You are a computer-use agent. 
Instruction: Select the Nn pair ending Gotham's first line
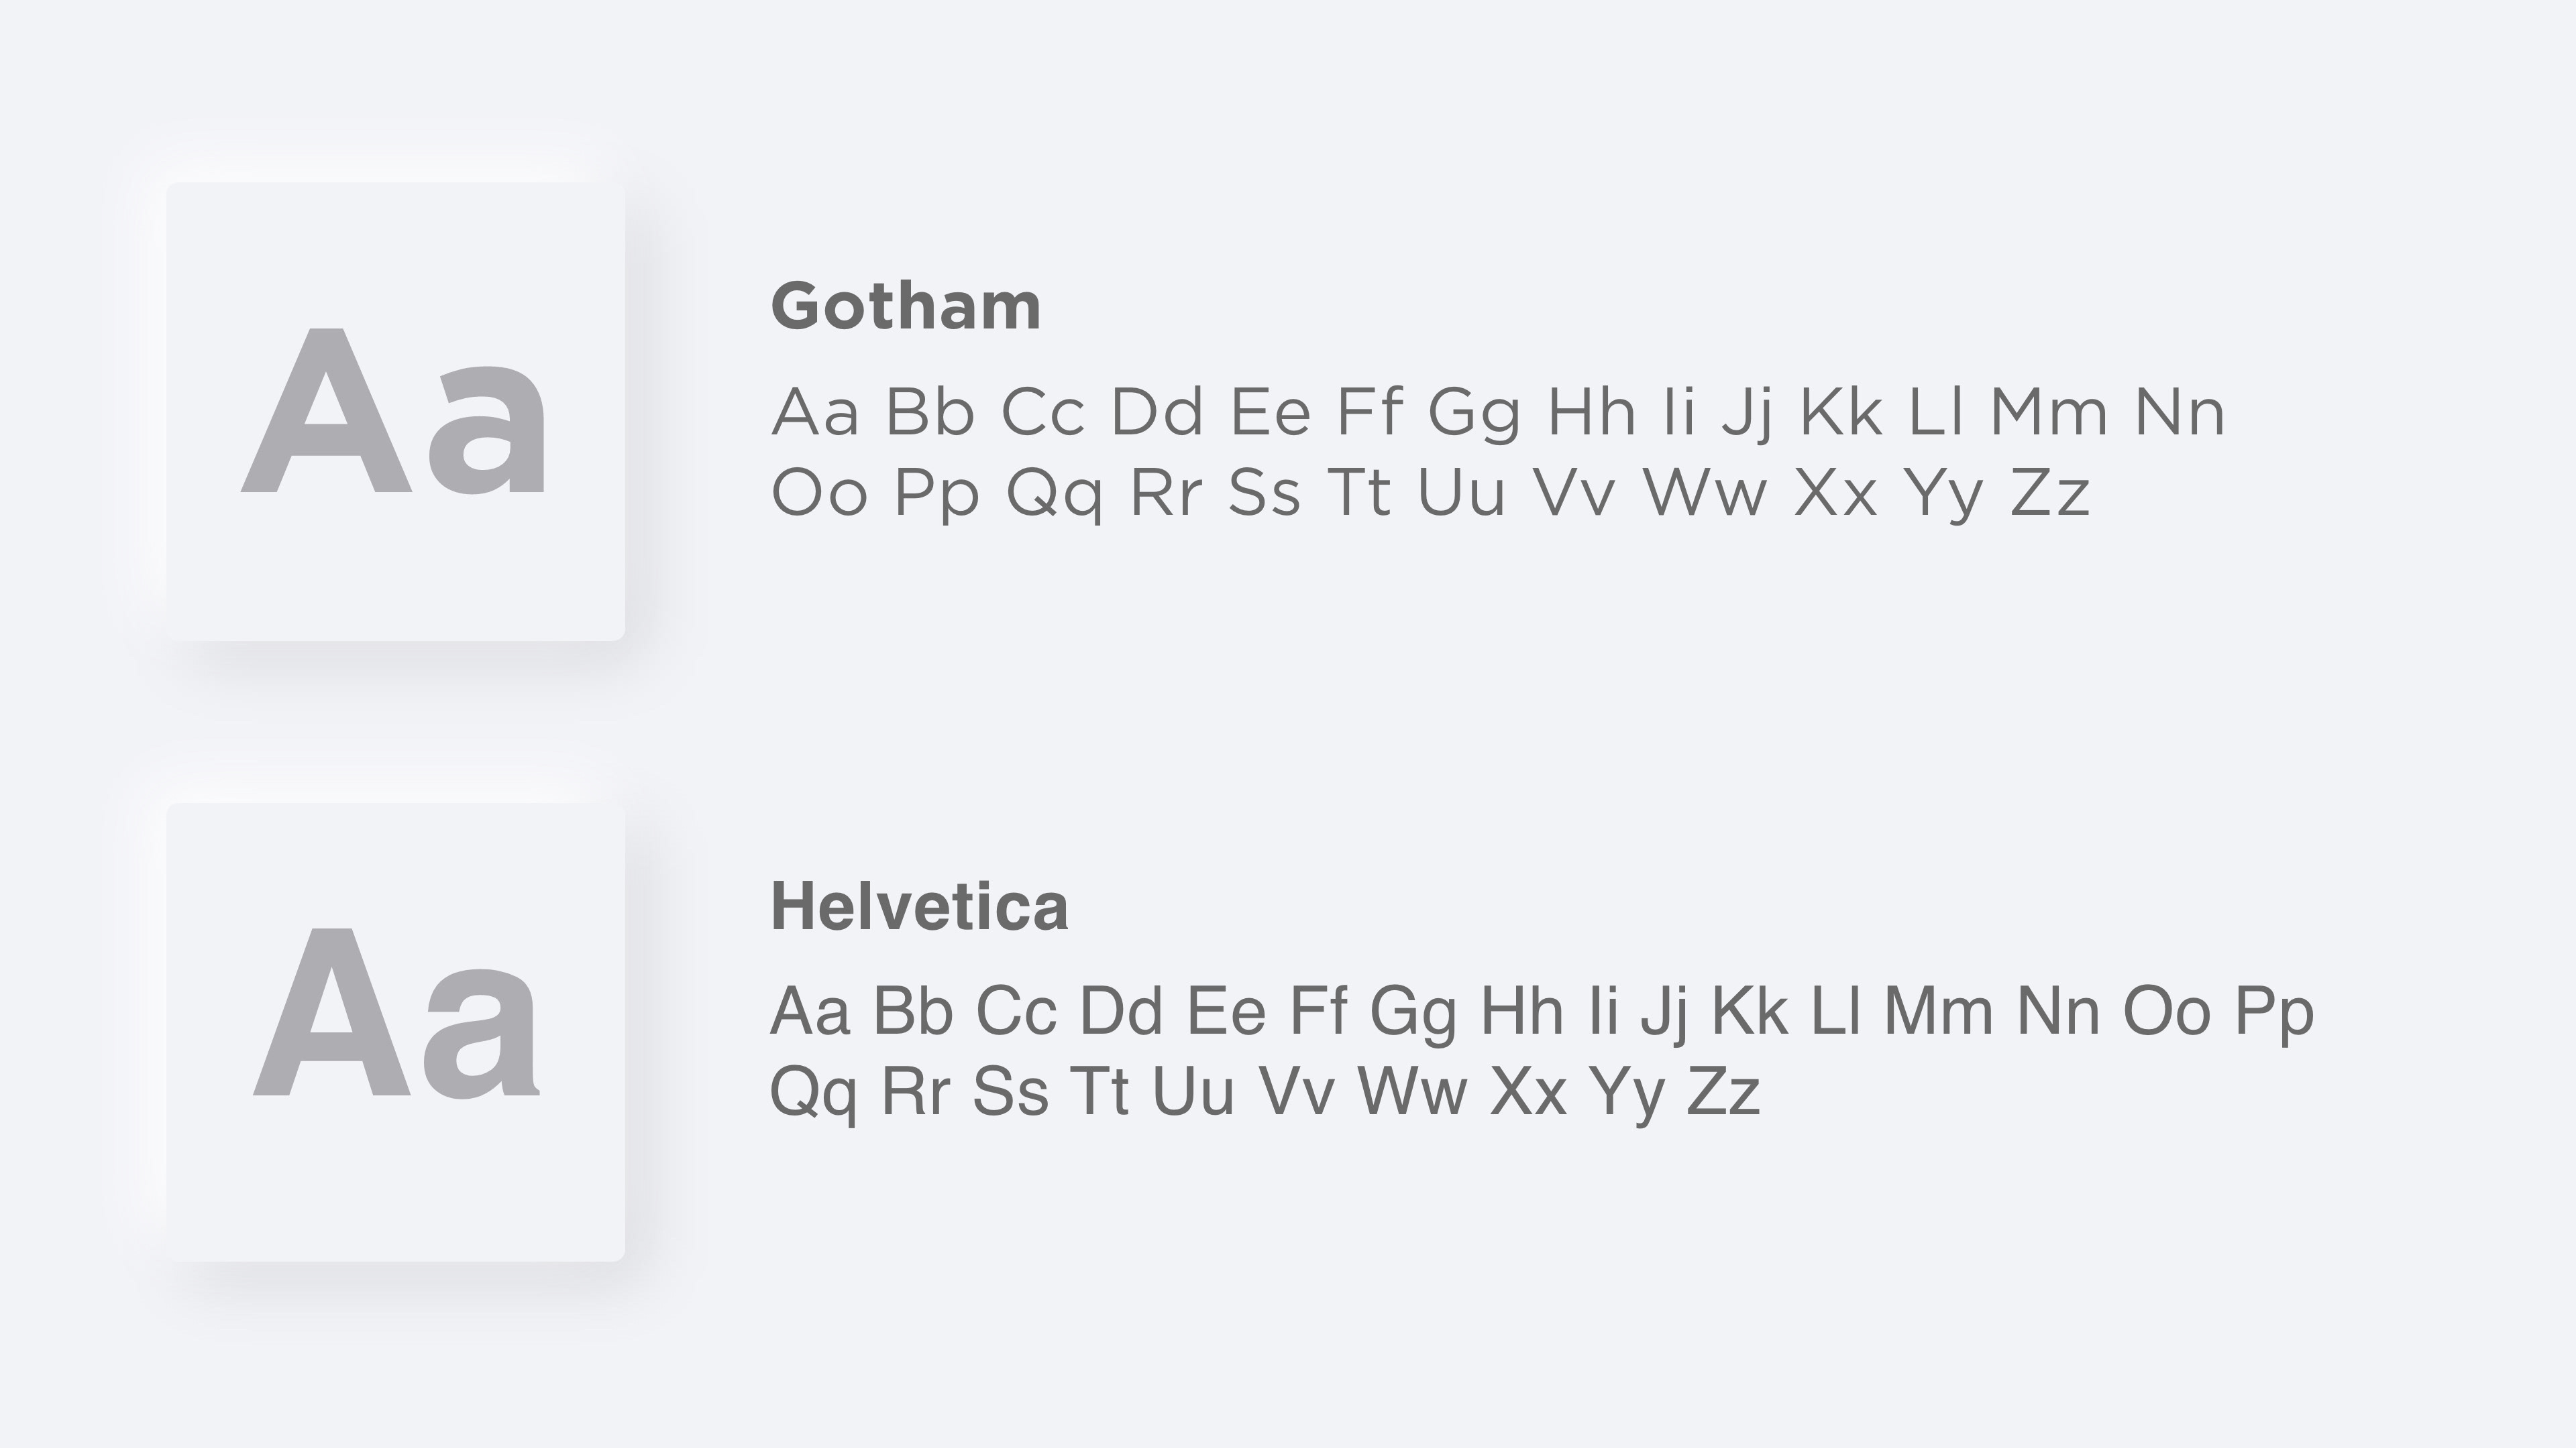coord(2180,412)
